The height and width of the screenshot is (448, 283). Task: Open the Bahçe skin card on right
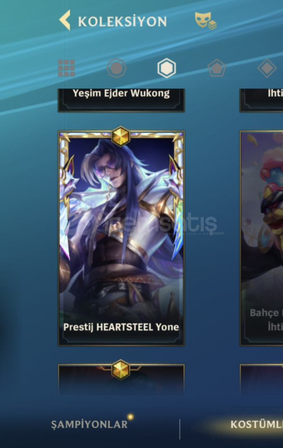tap(261, 238)
